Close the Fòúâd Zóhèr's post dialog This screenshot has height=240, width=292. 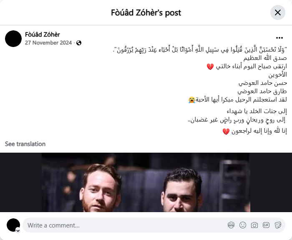click(278, 12)
